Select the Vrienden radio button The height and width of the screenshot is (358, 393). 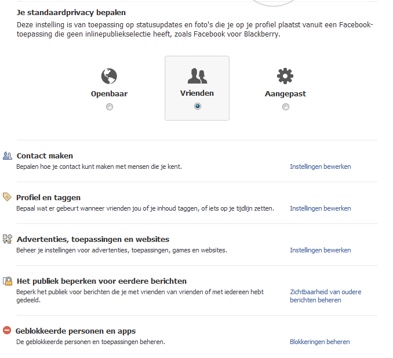point(198,107)
